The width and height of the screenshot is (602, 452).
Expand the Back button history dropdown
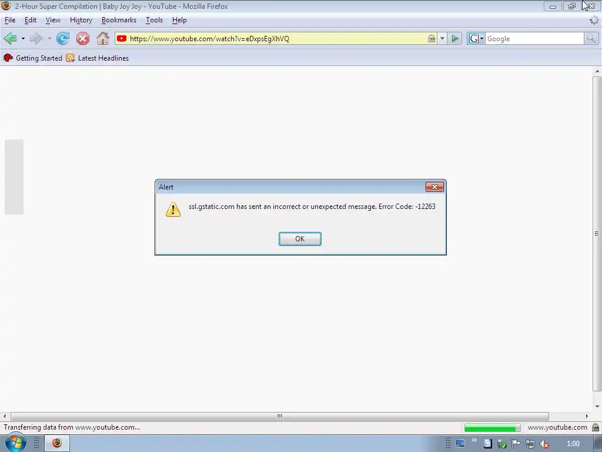point(23,38)
